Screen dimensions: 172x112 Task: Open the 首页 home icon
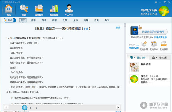tap(9, 10)
